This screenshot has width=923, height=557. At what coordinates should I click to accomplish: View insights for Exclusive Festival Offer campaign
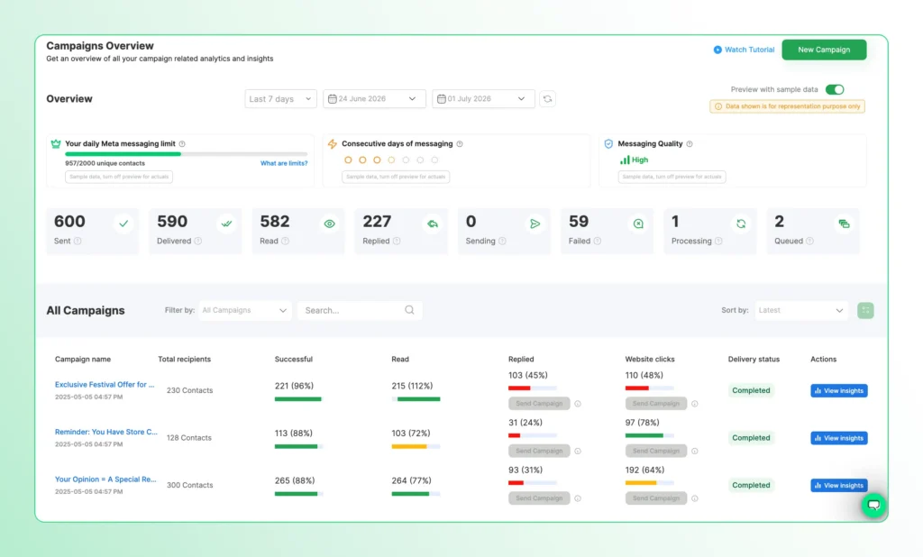(x=839, y=391)
